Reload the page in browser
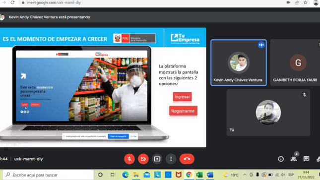 (x=12, y=2)
